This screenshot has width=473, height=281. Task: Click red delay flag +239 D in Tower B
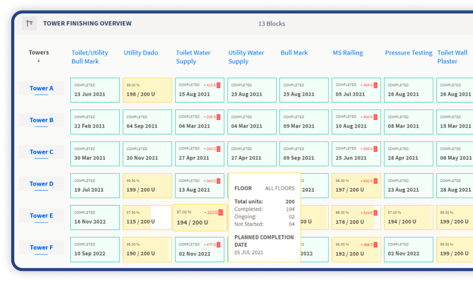[218, 117]
